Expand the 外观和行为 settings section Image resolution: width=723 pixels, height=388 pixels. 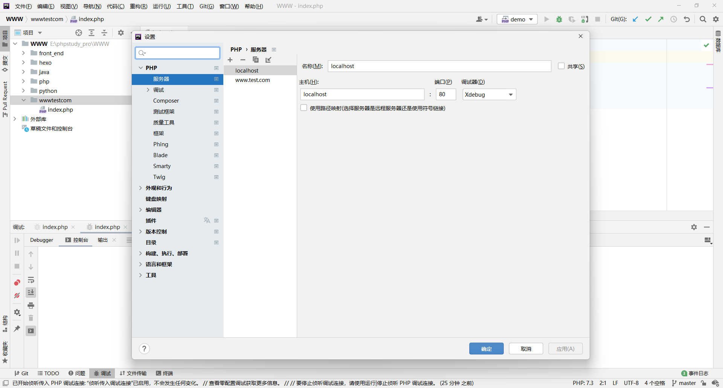click(x=140, y=188)
